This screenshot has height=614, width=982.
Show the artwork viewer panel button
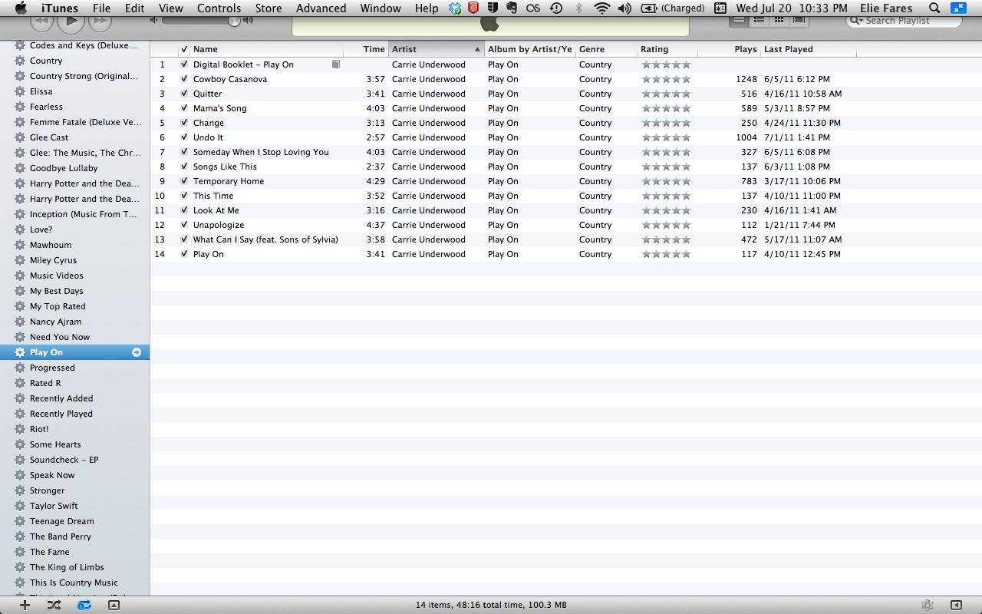[x=114, y=605]
